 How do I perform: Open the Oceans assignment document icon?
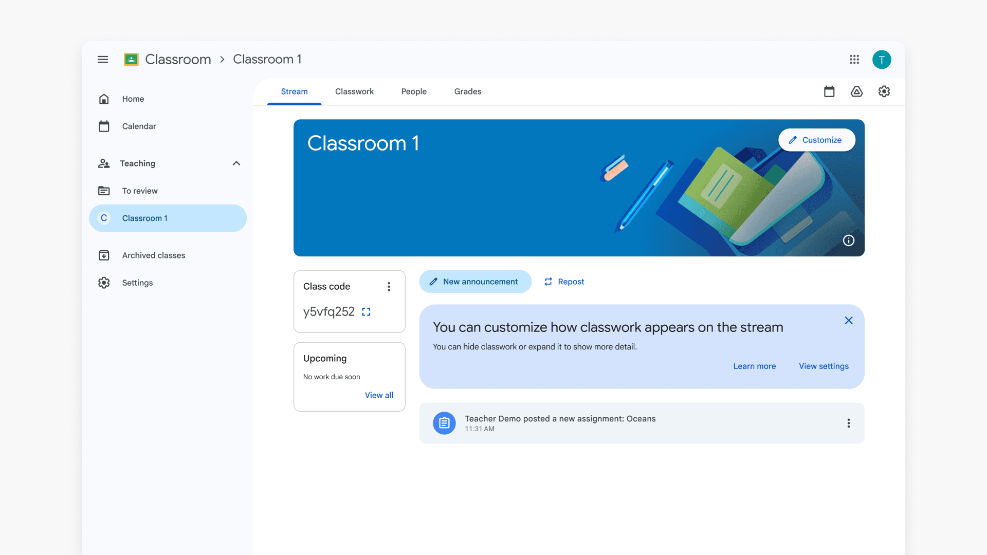tap(444, 423)
